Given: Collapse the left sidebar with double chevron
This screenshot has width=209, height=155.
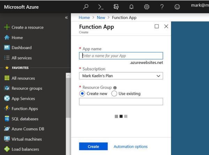Looking at the screenshot, I should (x=67, y=17).
